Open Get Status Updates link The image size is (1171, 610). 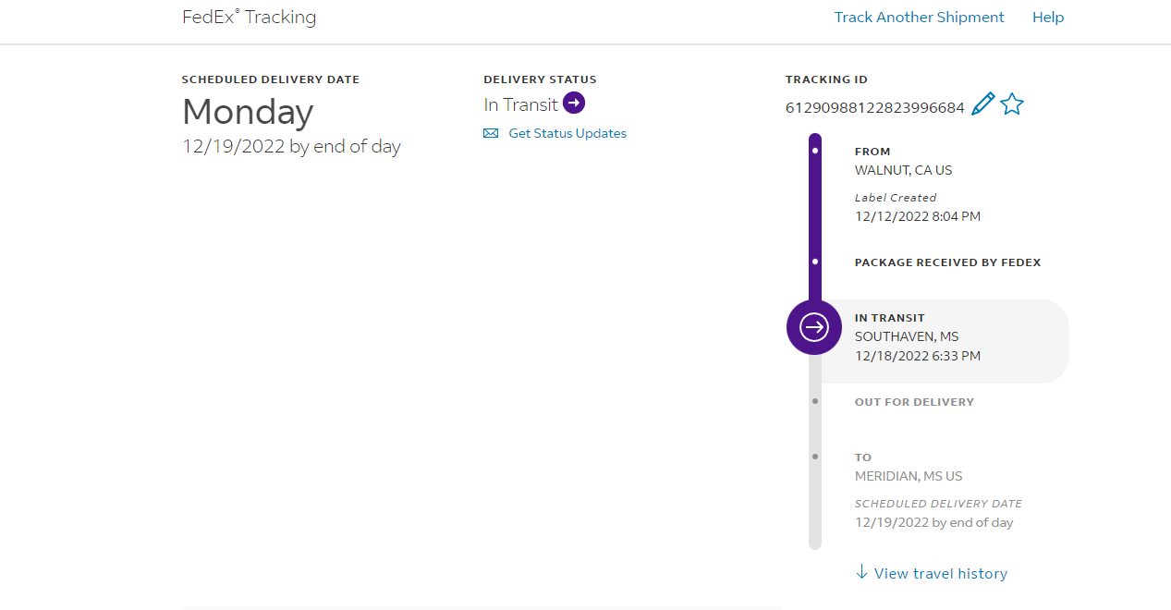[x=567, y=134]
